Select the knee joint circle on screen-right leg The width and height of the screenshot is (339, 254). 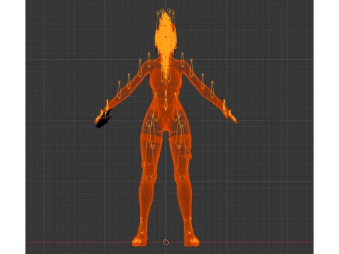tap(182, 179)
